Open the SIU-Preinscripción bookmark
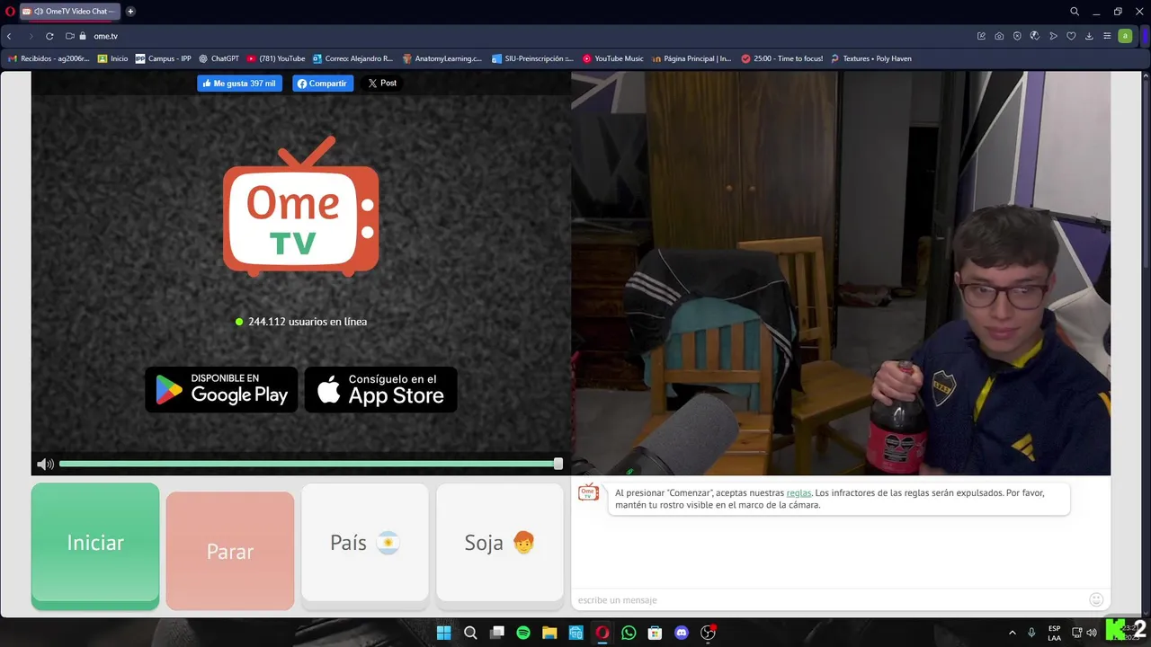The height and width of the screenshot is (647, 1151). [532, 58]
